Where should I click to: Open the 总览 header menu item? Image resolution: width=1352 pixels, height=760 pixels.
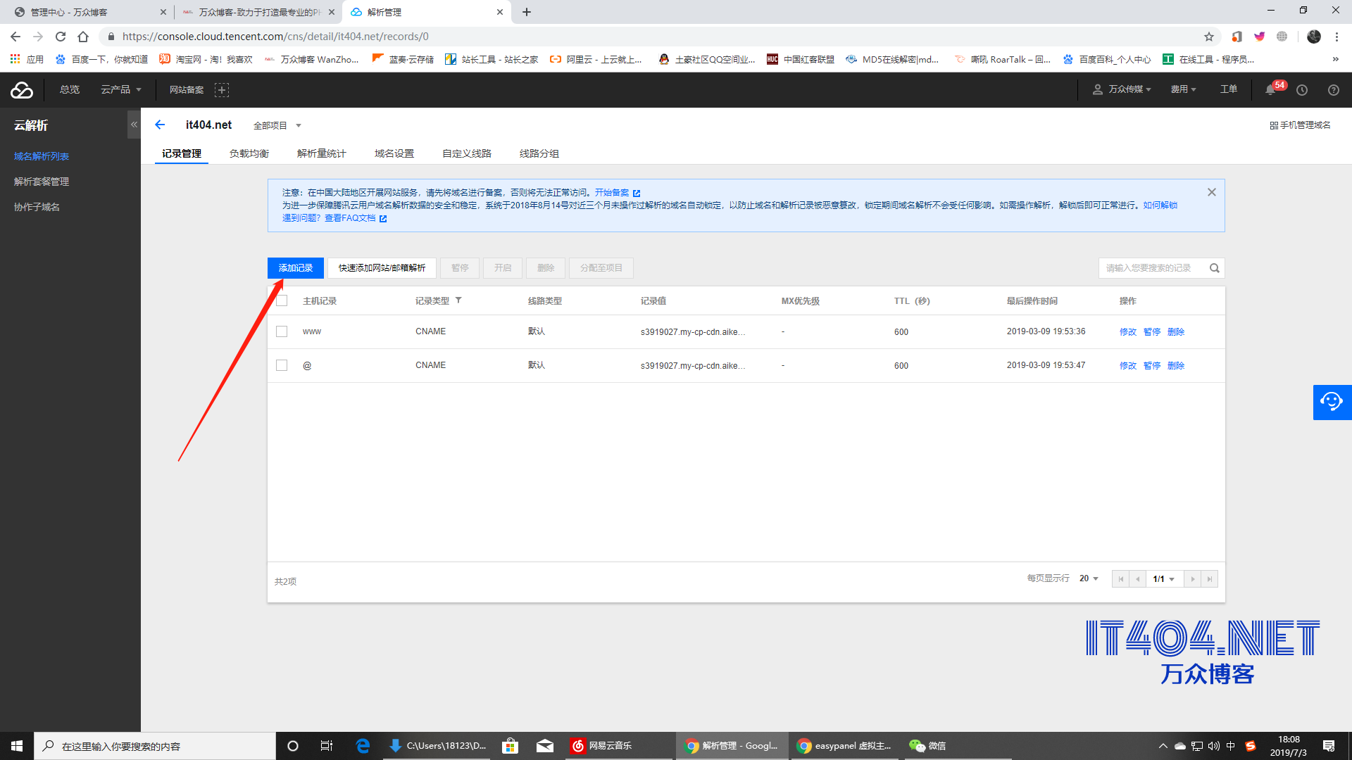(70, 89)
